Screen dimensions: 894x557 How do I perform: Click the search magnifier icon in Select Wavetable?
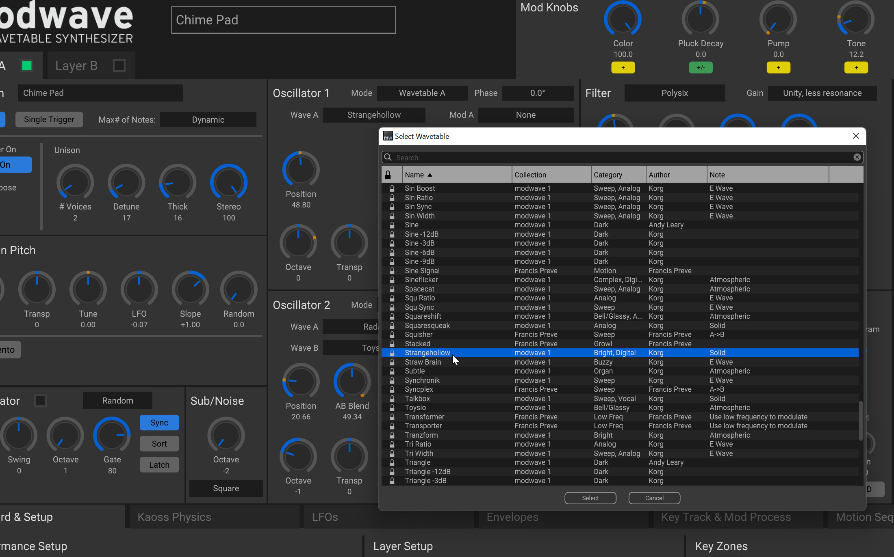click(388, 158)
